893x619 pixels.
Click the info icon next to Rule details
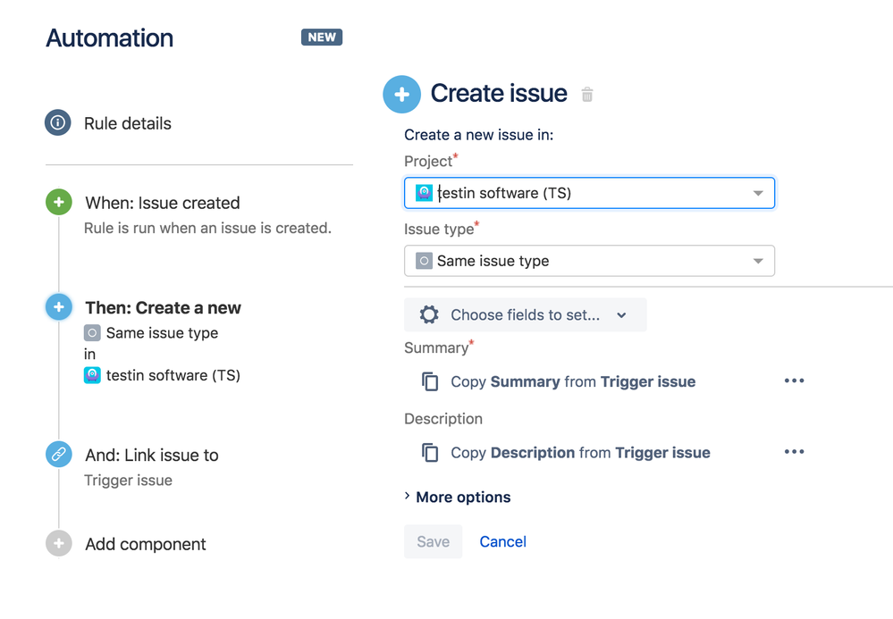pos(58,123)
